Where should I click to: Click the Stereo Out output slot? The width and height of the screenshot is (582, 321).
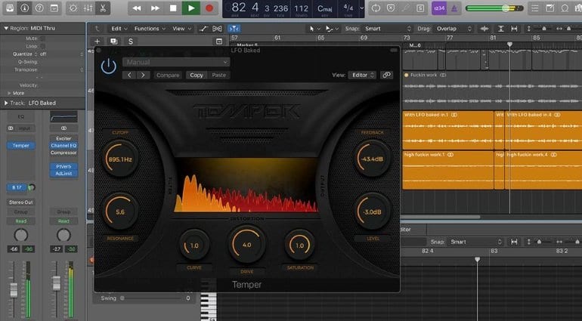point(21,202)
